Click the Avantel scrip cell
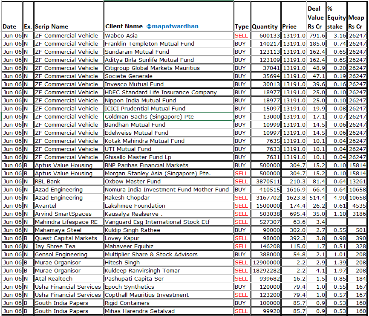369x316 pixels. point(69,206)
